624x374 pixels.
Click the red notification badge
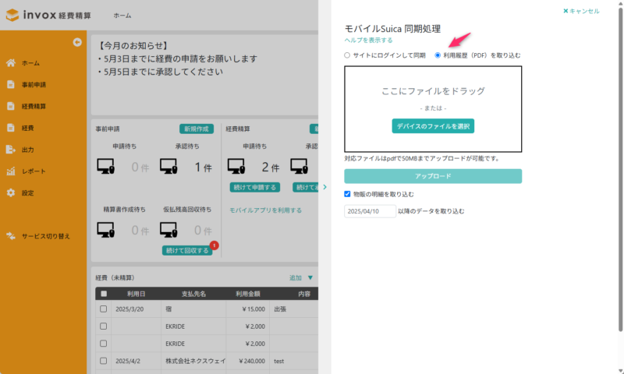[x=214, y=245]
